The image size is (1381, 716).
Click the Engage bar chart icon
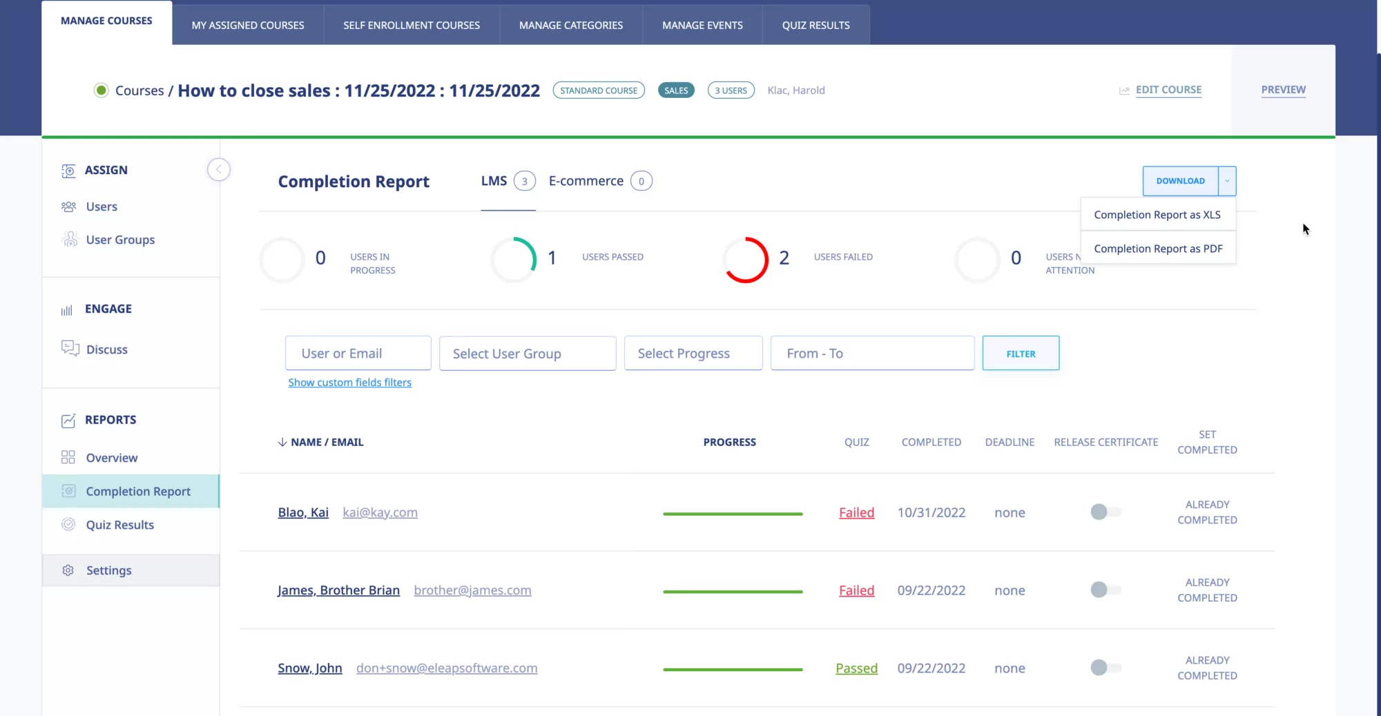(67, 310)
